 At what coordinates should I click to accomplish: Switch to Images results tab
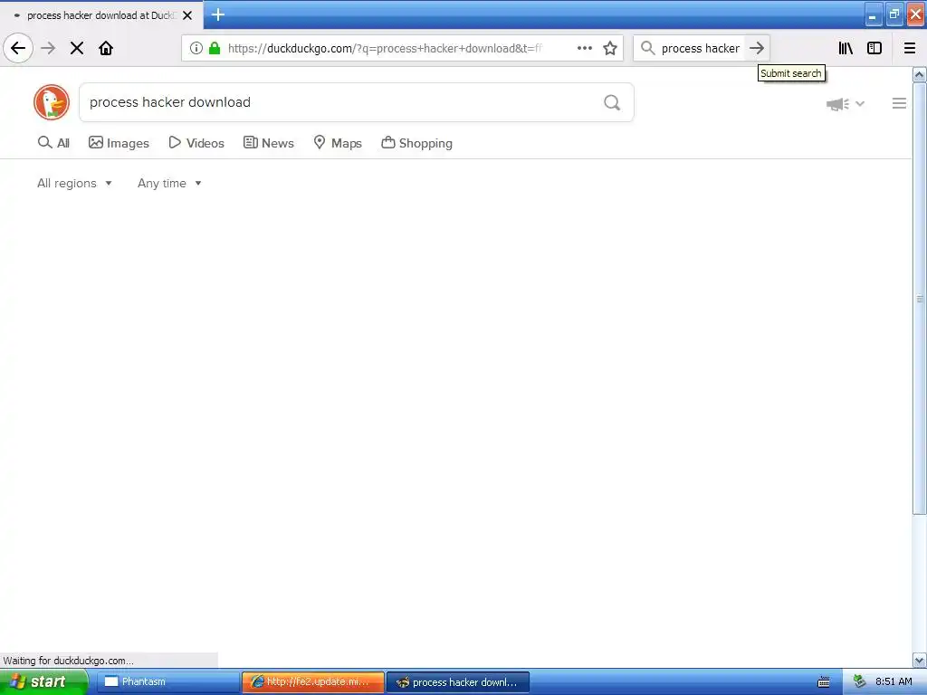pos(119,143)
